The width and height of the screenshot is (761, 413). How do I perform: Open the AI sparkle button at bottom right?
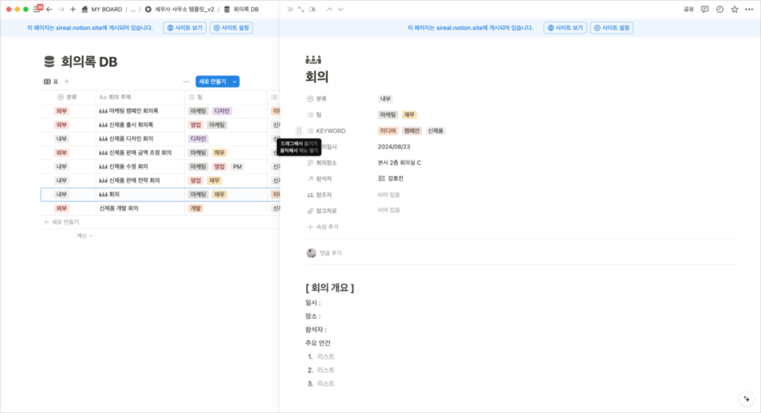click(x=746, y=399)
